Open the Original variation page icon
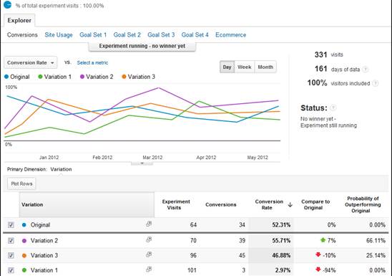Image resolution: width=392 pixels, height=276 pixels. click(149, 224)
